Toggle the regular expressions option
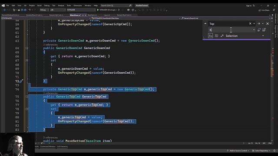 pos(222,36)
